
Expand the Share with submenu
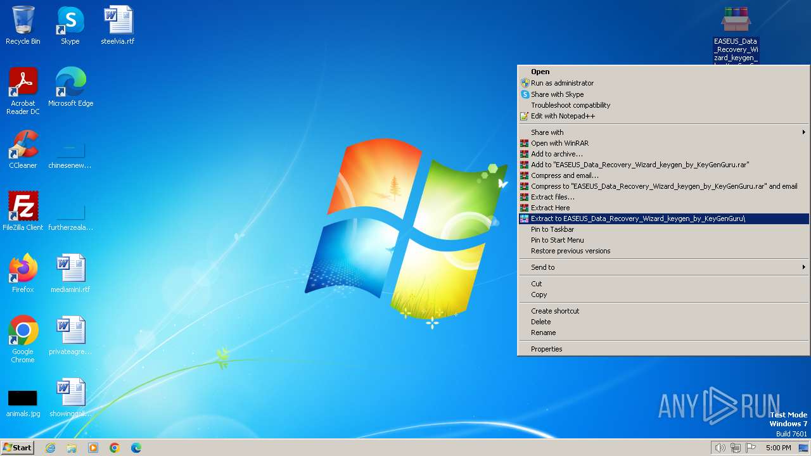[664, 132]
